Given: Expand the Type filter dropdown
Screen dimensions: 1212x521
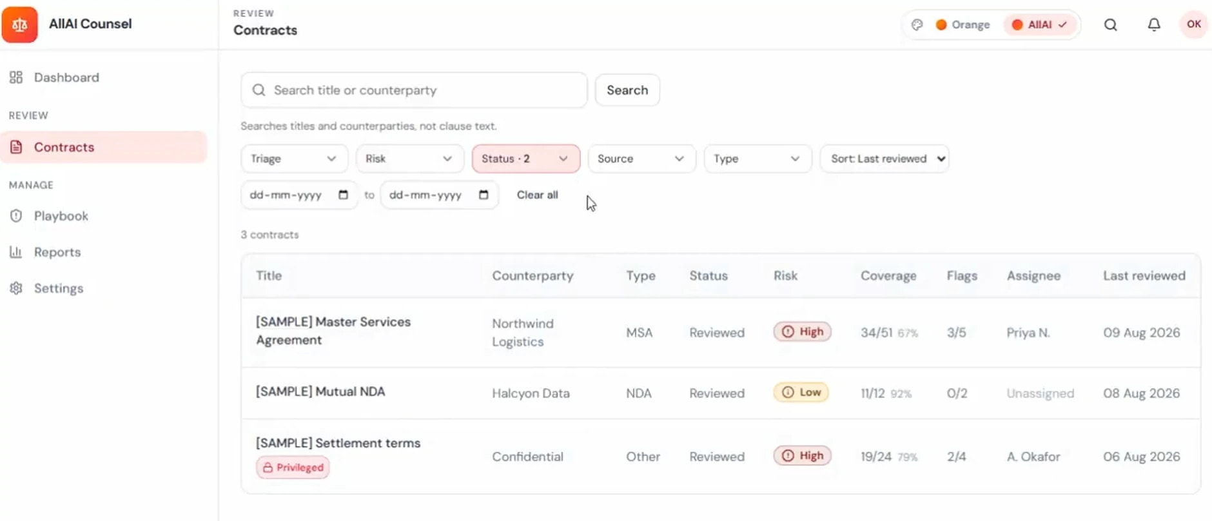Looking at the screenshot, I should (x=757, y=159).
